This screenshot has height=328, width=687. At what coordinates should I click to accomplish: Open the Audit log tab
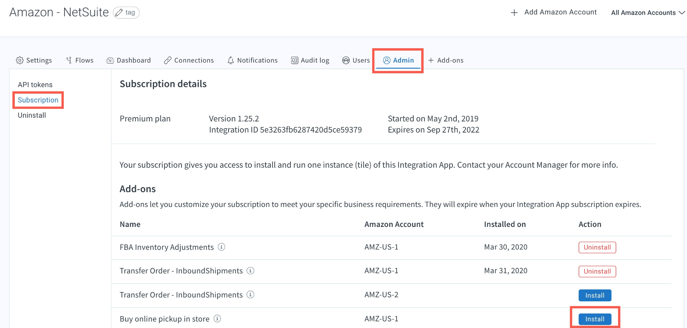pyautogui.click(x=310, y=60)
